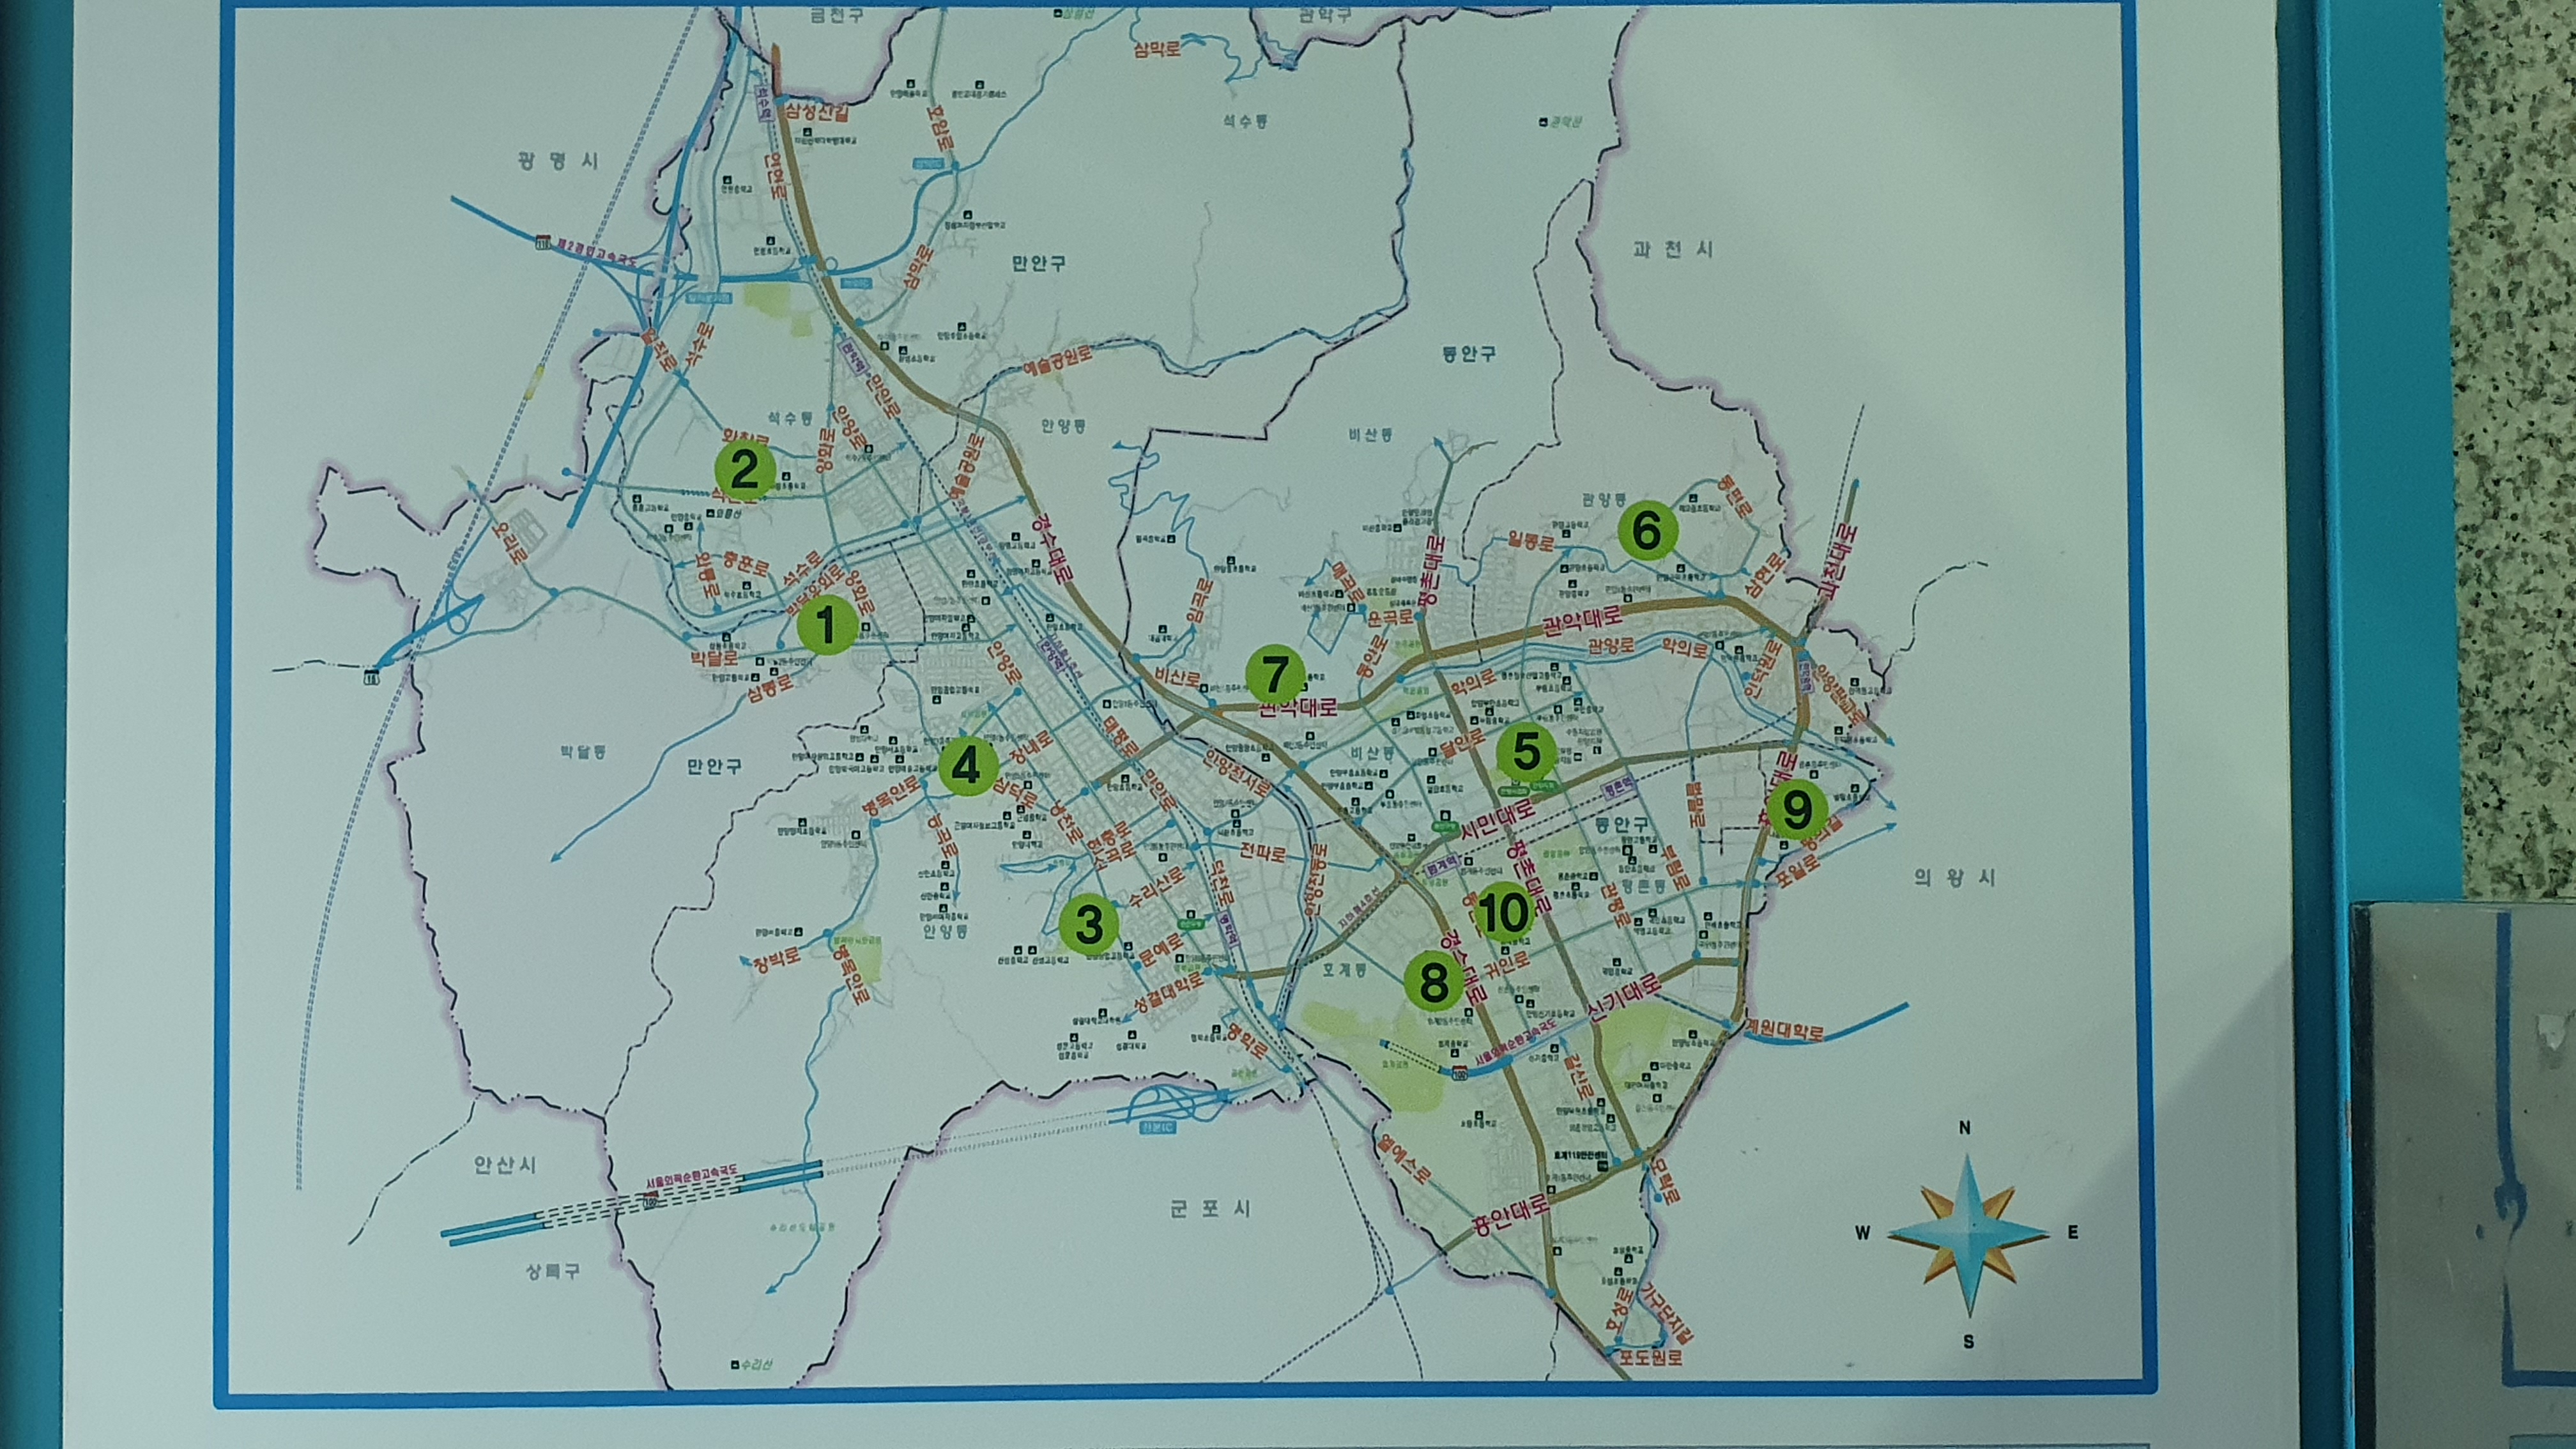Click the 군포시 city label
This screenshot has width=2576, height=1449.
(1211, 1209)
